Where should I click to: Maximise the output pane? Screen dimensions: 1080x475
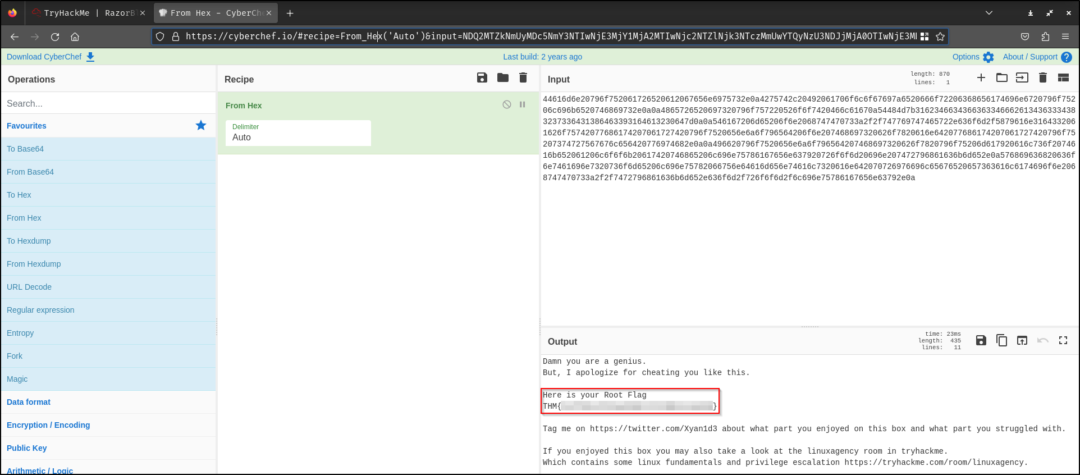[x=1063, y=340]
